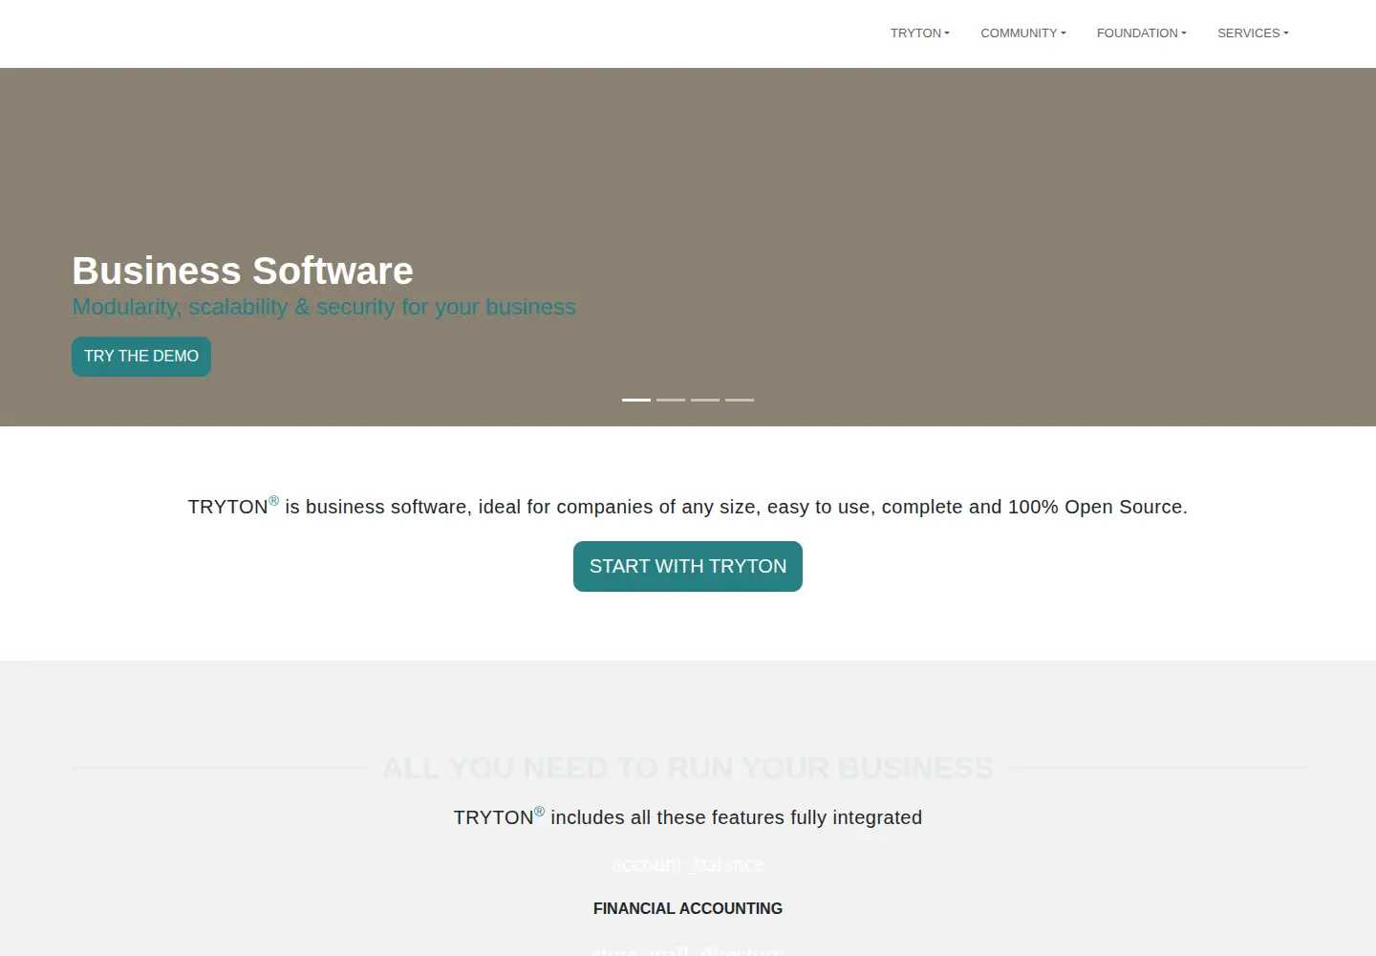Click the Business Software hero heading

[x=243, y=271]
